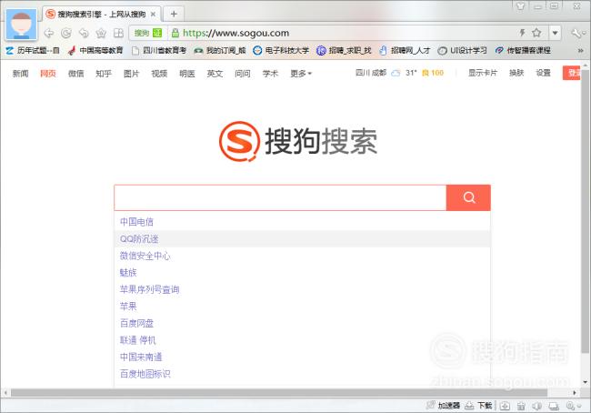Click the orange magnifier search button
This screenshot has width=591, height=413.
(x=468, y=197)
